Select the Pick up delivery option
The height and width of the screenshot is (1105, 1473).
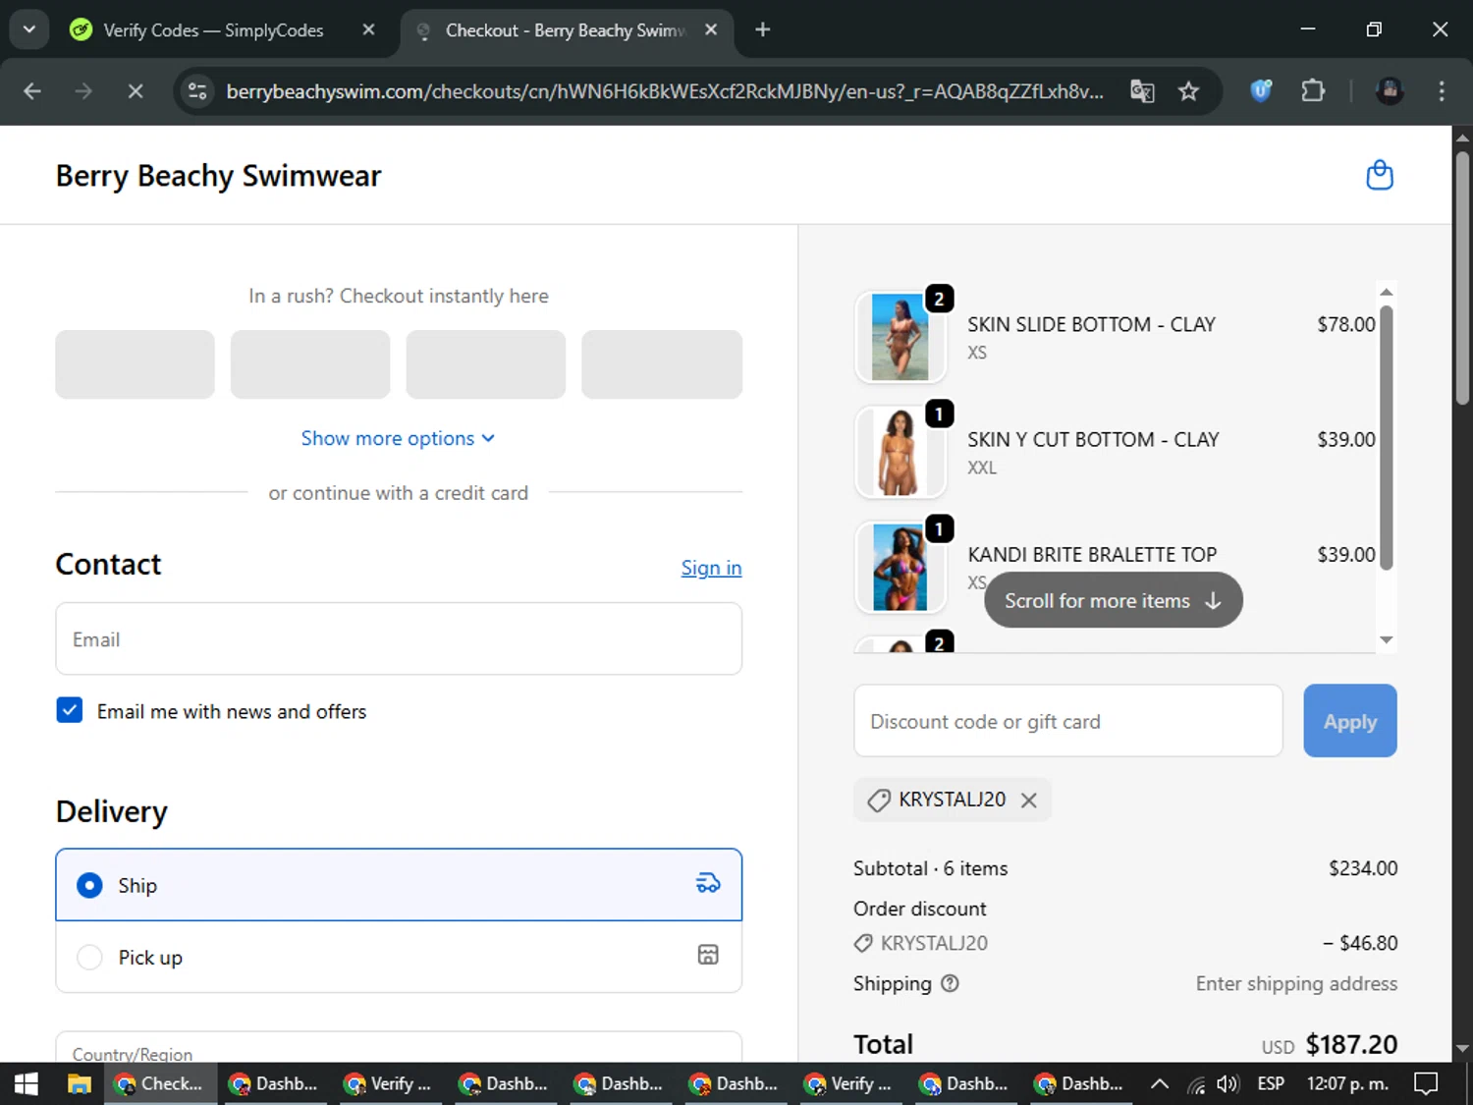pyautogui.click(x=399, y=957)
